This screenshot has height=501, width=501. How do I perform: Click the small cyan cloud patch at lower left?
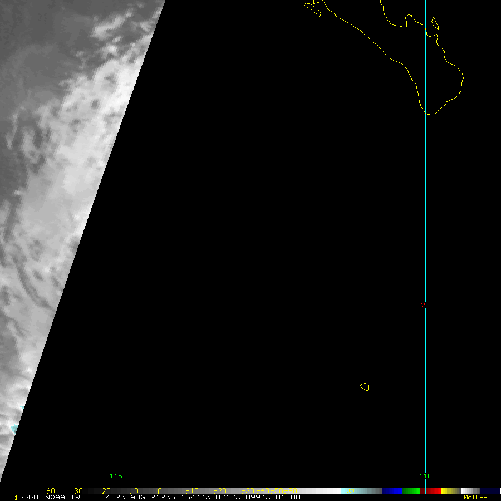(x=14, y=428)
